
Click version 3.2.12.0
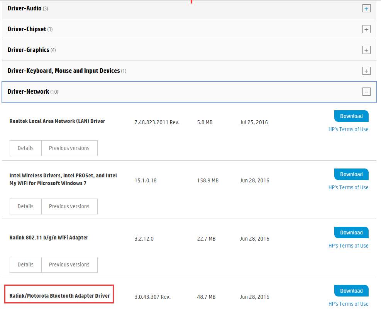tap(144, 239)
